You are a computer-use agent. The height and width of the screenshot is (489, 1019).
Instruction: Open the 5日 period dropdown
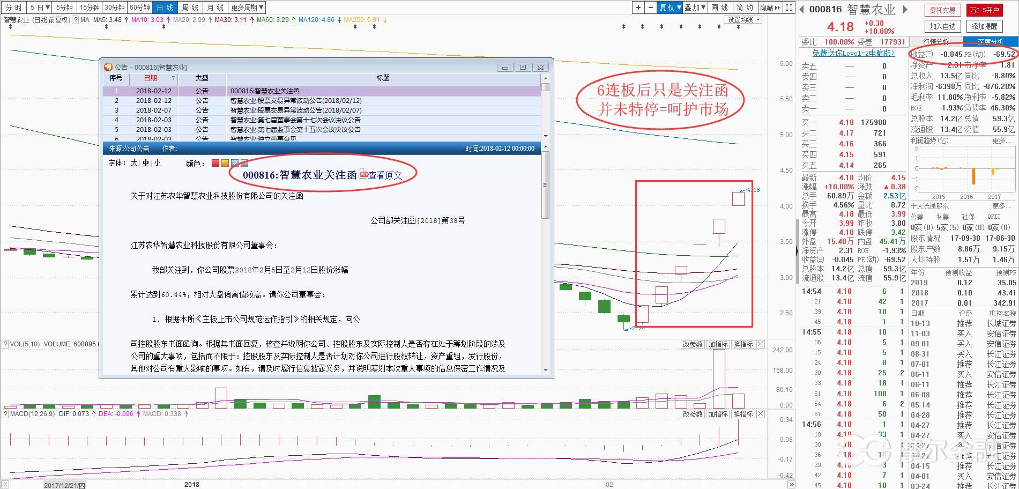[39, 8]
